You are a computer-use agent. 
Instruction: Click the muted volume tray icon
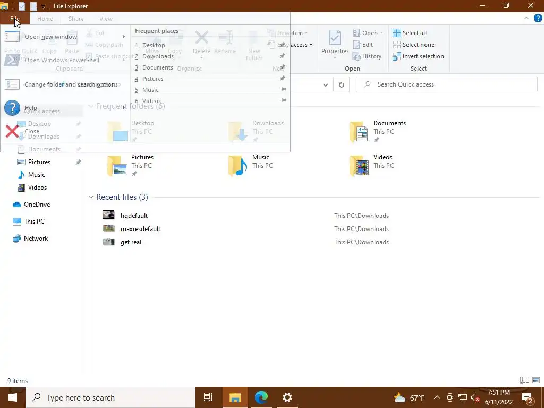point(475,397)
